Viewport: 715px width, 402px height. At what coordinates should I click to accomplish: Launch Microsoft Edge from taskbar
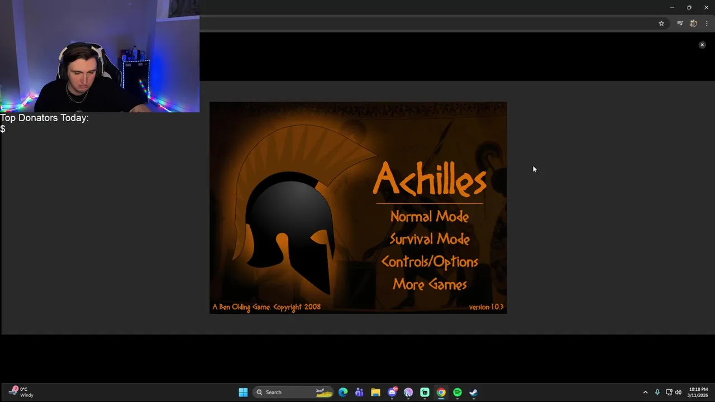(343, 393)
